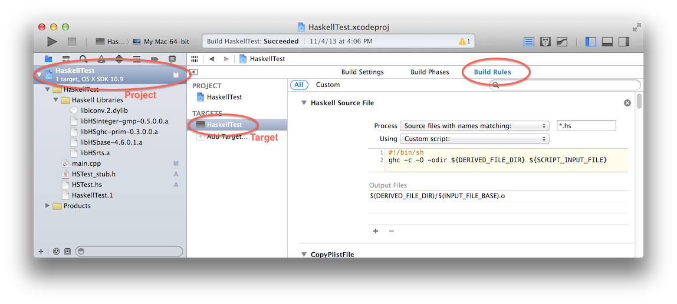Open HSTest_stub.h in navigator

pyautogui.click(x=94, y=175)
